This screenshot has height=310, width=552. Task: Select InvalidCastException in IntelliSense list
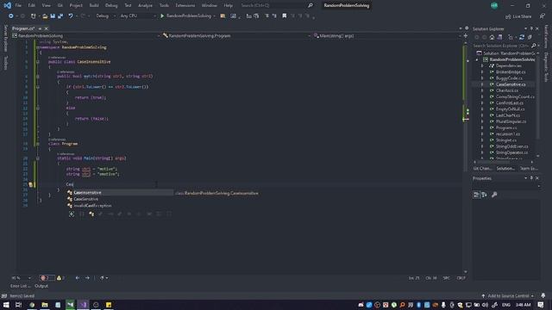pyautogui.click(x=120, y=206)
